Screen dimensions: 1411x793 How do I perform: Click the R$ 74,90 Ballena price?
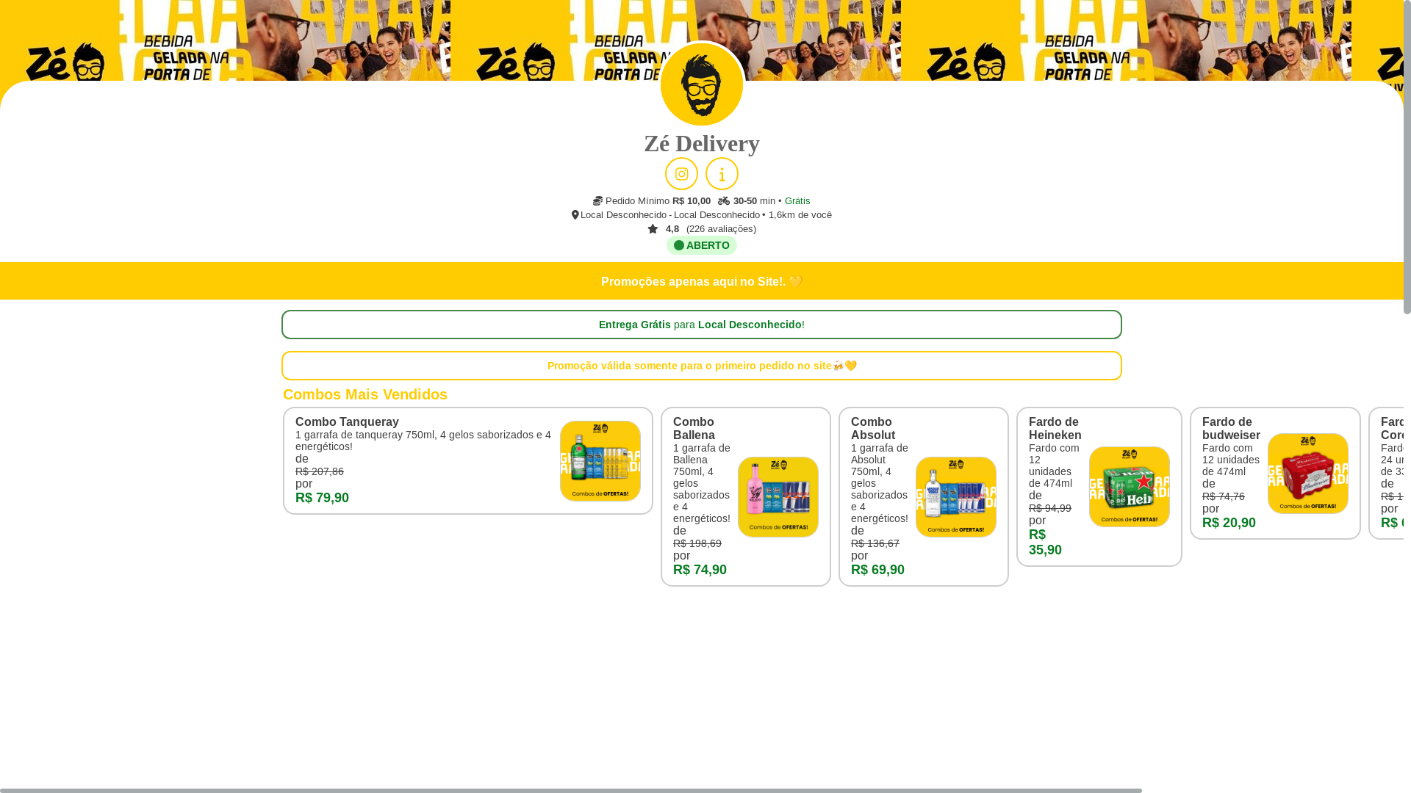700,570
